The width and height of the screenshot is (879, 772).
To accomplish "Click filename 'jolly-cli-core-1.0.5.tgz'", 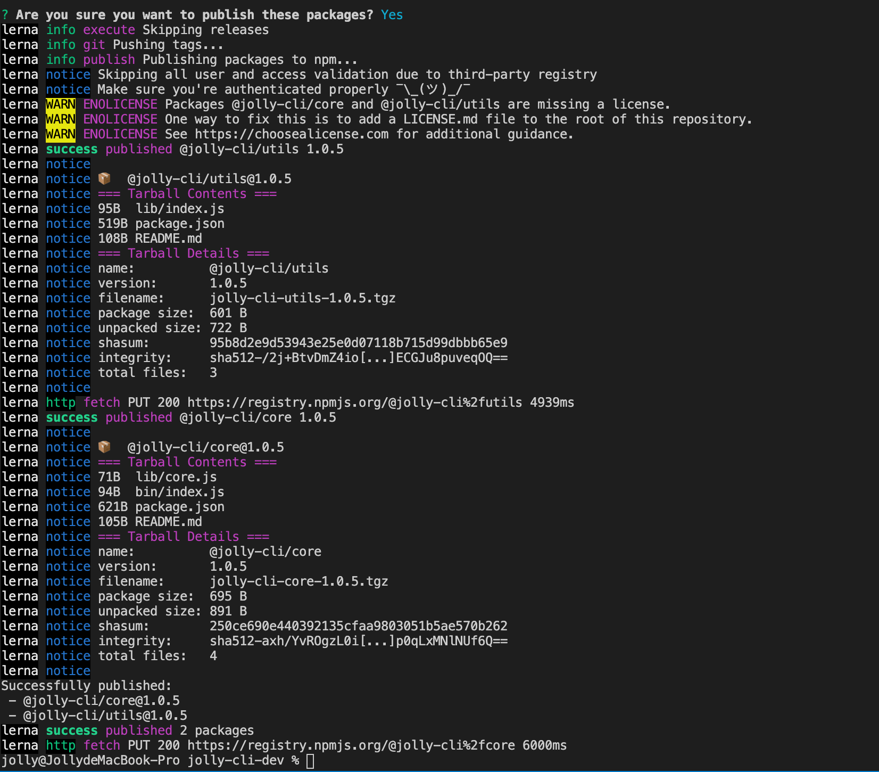I will (299, 581).
